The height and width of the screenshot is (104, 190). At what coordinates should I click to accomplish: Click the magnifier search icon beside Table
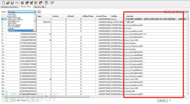click(x=39, y=12)
